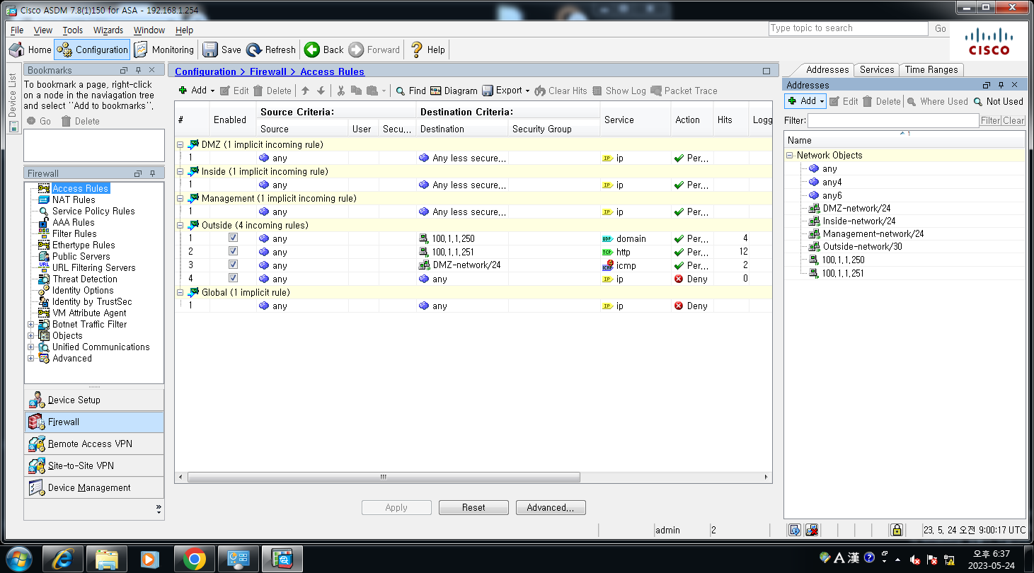Toggle Outside rule 4 enabled checkbox
Image resolution: width=1034 pixels, height=573 pixels.
[x=233, y=279]
